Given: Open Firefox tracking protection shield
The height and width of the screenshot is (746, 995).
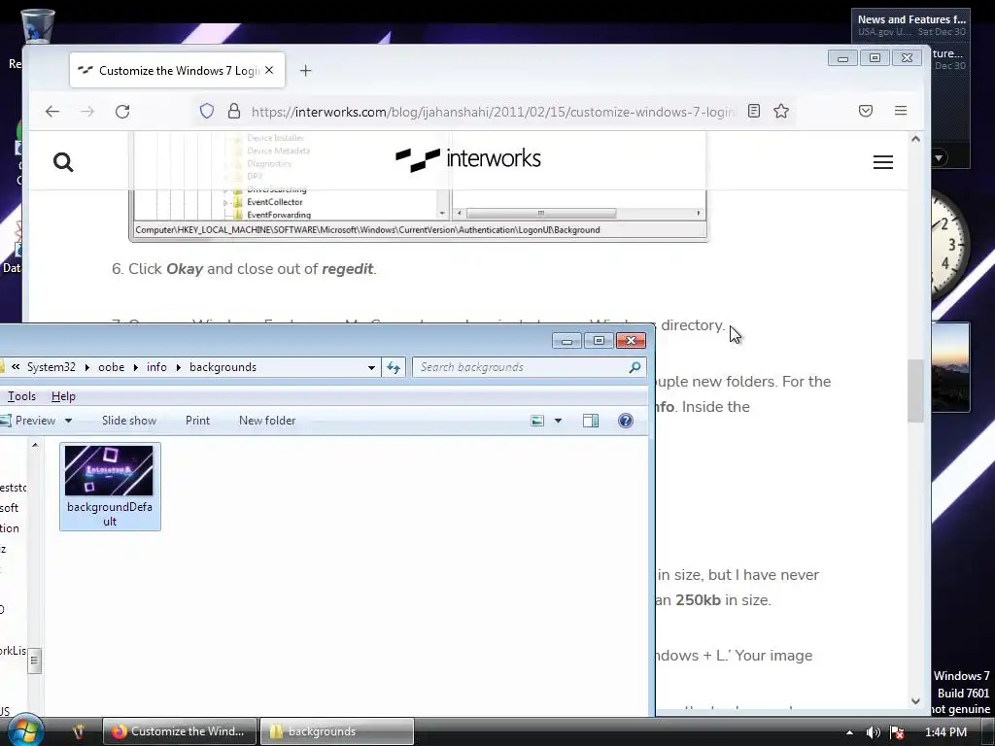Looking at the screenshot, I should pos(207,112).
